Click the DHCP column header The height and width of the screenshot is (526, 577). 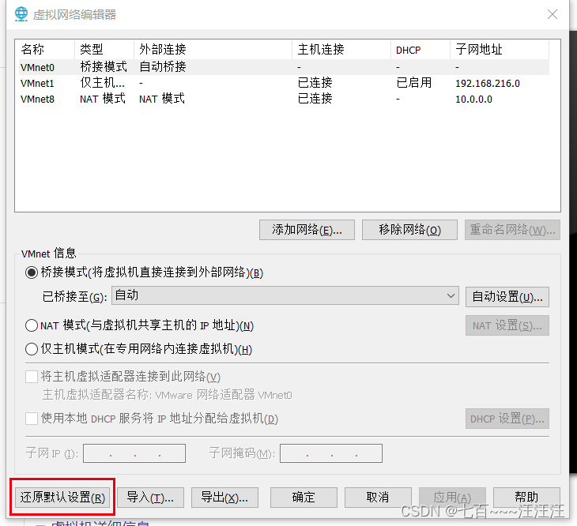(420, 49)
